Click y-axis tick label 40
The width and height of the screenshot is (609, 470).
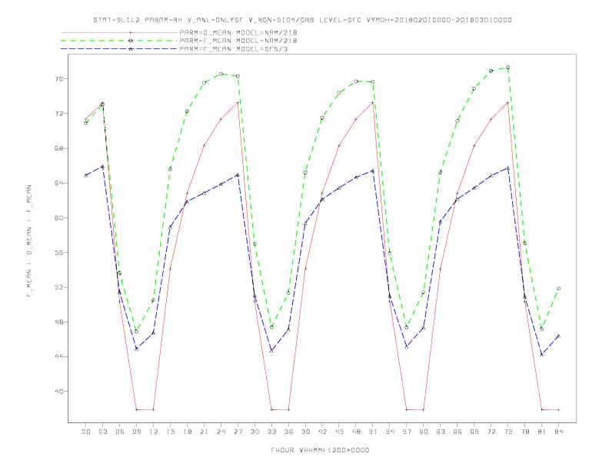pyautogui.click(x=59, y=391)
